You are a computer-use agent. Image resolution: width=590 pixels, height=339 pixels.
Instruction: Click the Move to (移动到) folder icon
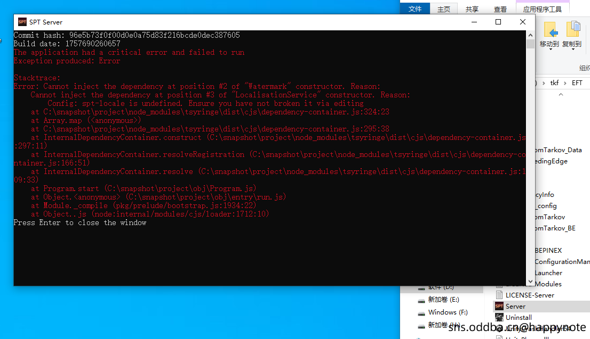549,30
